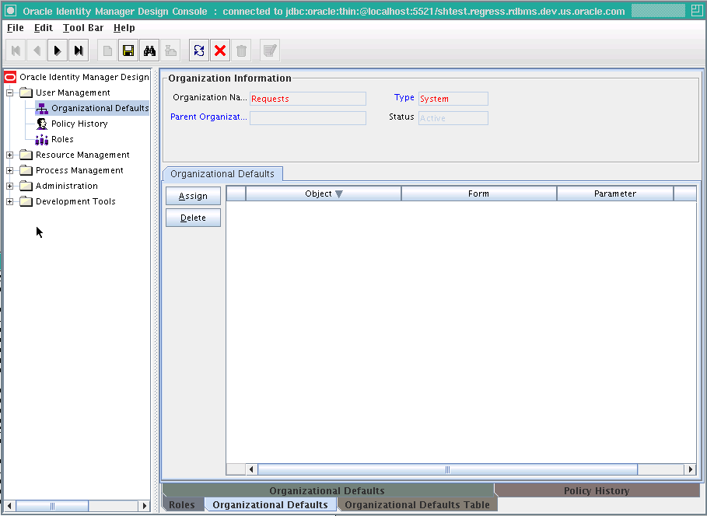The height and width of the screenshot is (516, 707).
Task: Select the Policy History icon in the tree
Action: [42, 124]
